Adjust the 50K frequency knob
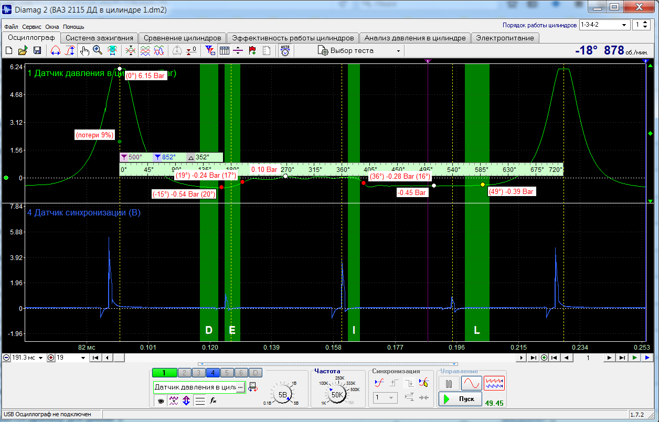659x422 pixels. pyautogui.click(x=337, y=395)
